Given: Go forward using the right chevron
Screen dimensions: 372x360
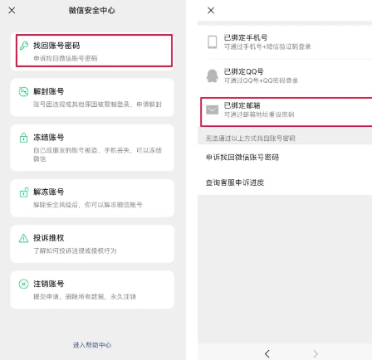Looking at the screenshot, I should [316, 353].
